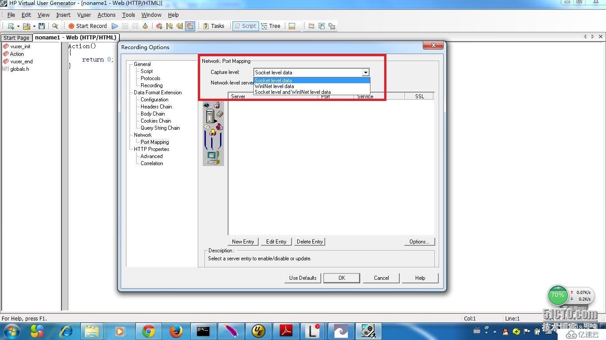The image size is (606, 340).
Task: Open the Actions menu
Action: pyautogui.click(x=106, y=15)
